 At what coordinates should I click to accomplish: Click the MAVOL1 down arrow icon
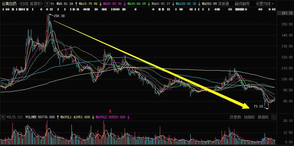[93, 117]
